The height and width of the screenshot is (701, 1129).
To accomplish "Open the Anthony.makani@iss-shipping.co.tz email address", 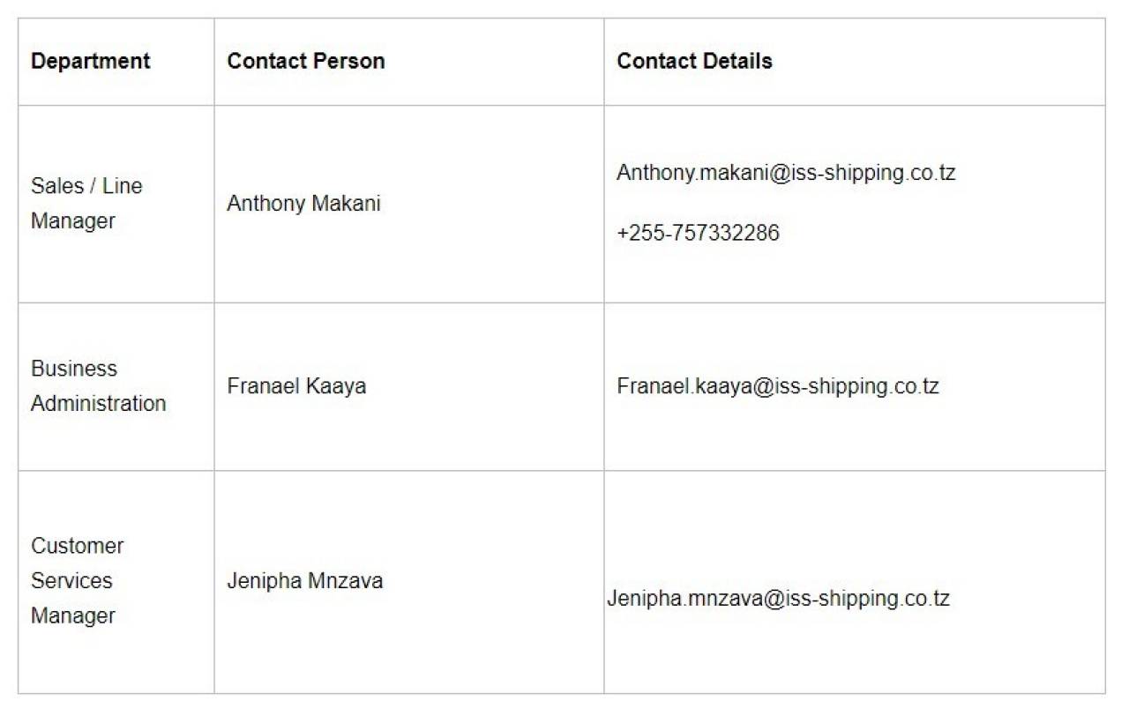I will 786,173.
